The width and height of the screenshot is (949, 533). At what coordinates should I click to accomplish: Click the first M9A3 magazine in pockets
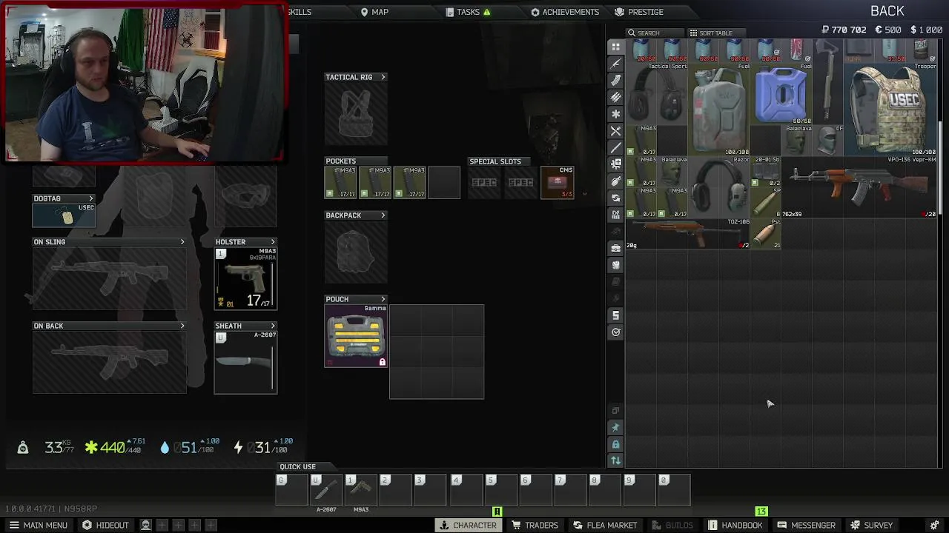click(340, 182)
